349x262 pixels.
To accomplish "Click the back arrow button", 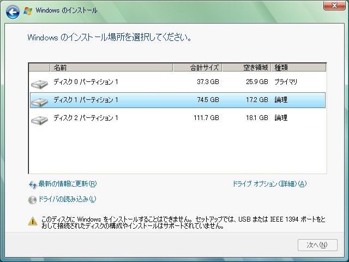I will point(14,11).
